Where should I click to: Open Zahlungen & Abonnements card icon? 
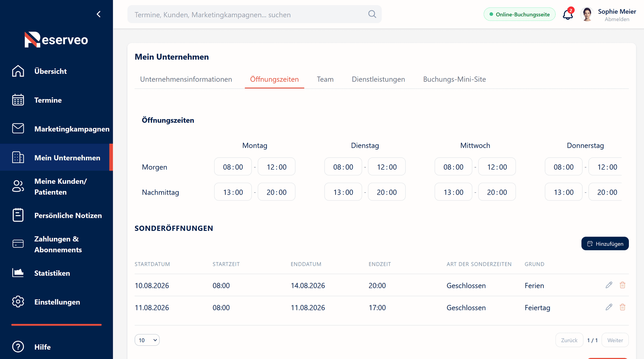pyautogui.click(x=18, y=244)
